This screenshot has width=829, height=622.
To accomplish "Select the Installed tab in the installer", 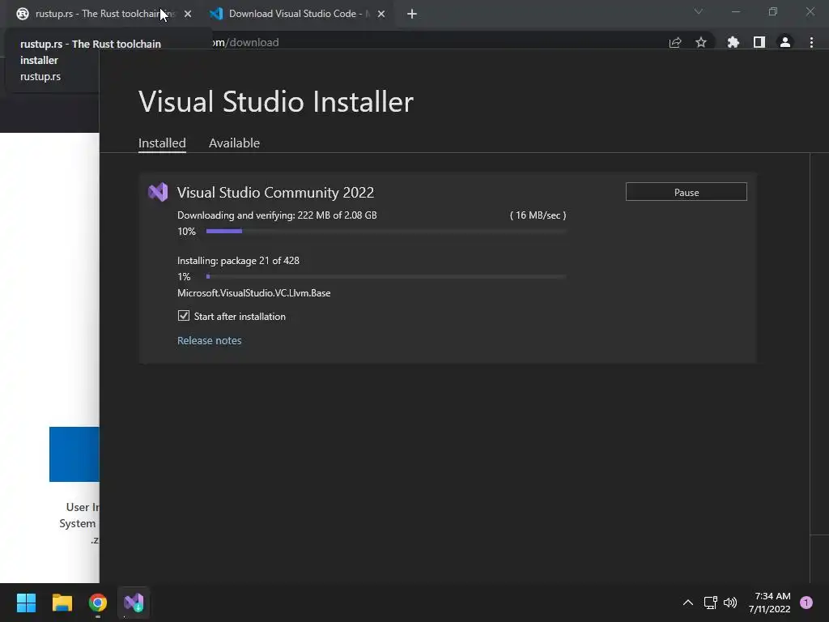I will click(162, 143).
